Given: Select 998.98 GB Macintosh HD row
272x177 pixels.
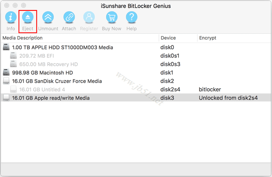Looking at the screenshot, I should 136,72.
